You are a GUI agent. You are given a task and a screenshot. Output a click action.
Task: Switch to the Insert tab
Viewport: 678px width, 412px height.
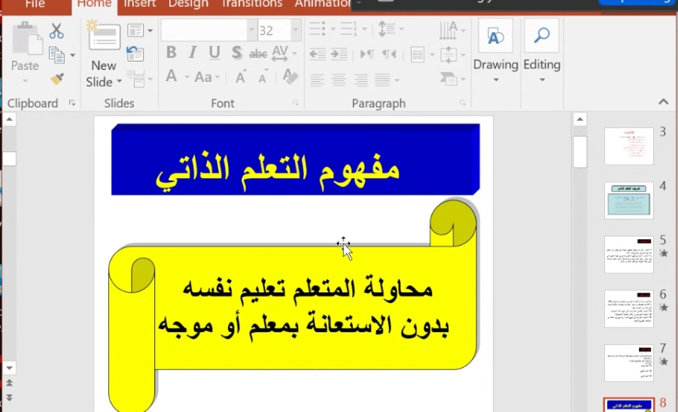pyautogui.click(x=140, y=4)
